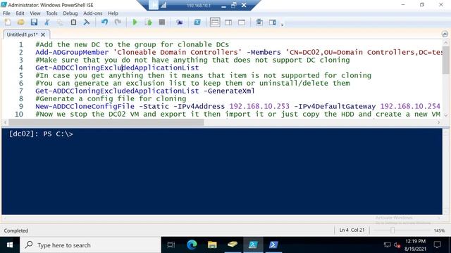Screen dimensions: 451x253
Task: Select the Untitled1.ps1 tab
Action: pyautogui.click(x=22, y=34)
